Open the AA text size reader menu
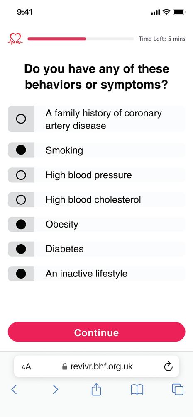The height and width of the screenshot is (417, 193). pos(26,367)
